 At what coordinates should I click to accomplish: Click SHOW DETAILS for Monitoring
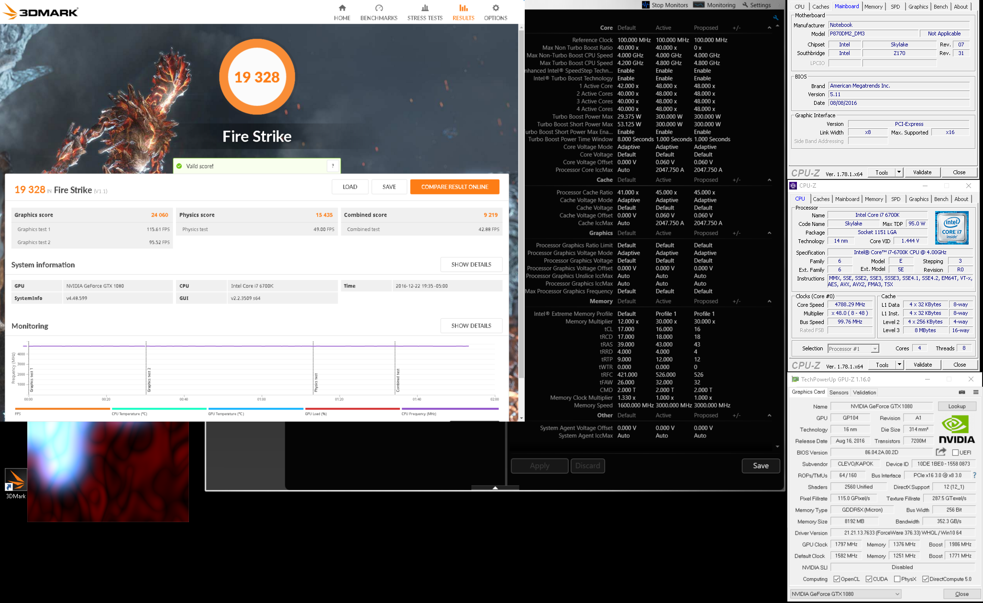471,325
